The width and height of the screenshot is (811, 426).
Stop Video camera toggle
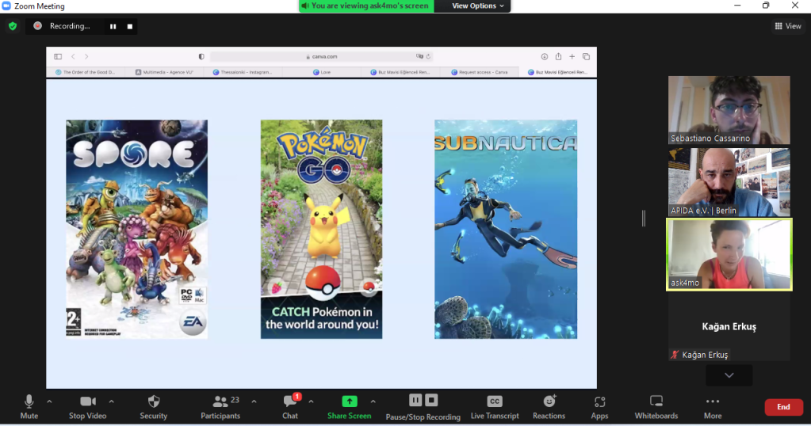pyautogui.click(x=88, y=401)
